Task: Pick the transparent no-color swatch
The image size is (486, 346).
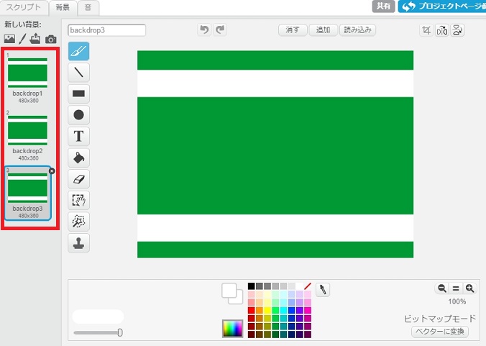Action: coord(308,286)
